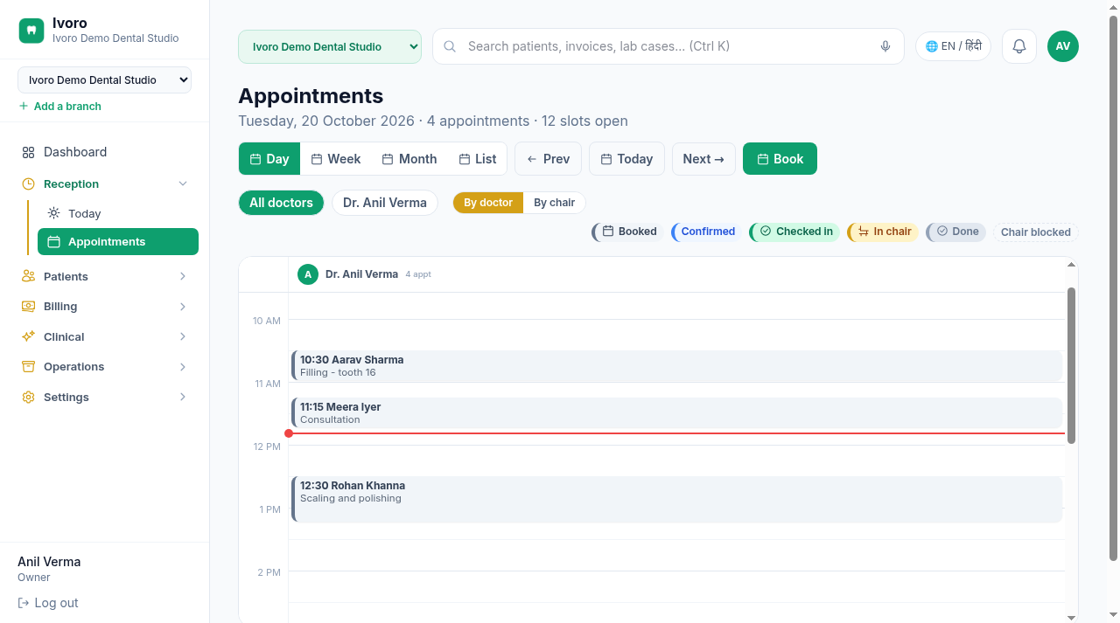Image resolution: width=1120 pixels, height=623 pixels.
Task: Click the '4 appt' count label
Action: coord(418,274)
